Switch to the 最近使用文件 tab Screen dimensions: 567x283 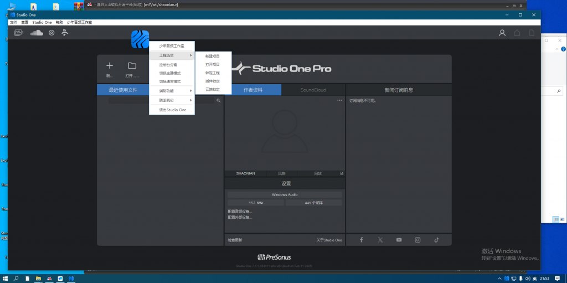123,90
